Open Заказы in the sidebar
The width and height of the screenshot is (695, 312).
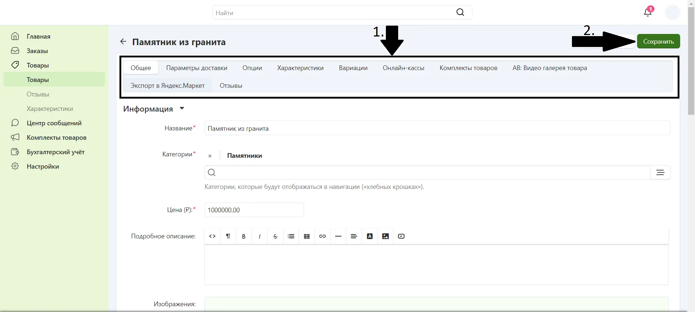[x=37, y=51]
